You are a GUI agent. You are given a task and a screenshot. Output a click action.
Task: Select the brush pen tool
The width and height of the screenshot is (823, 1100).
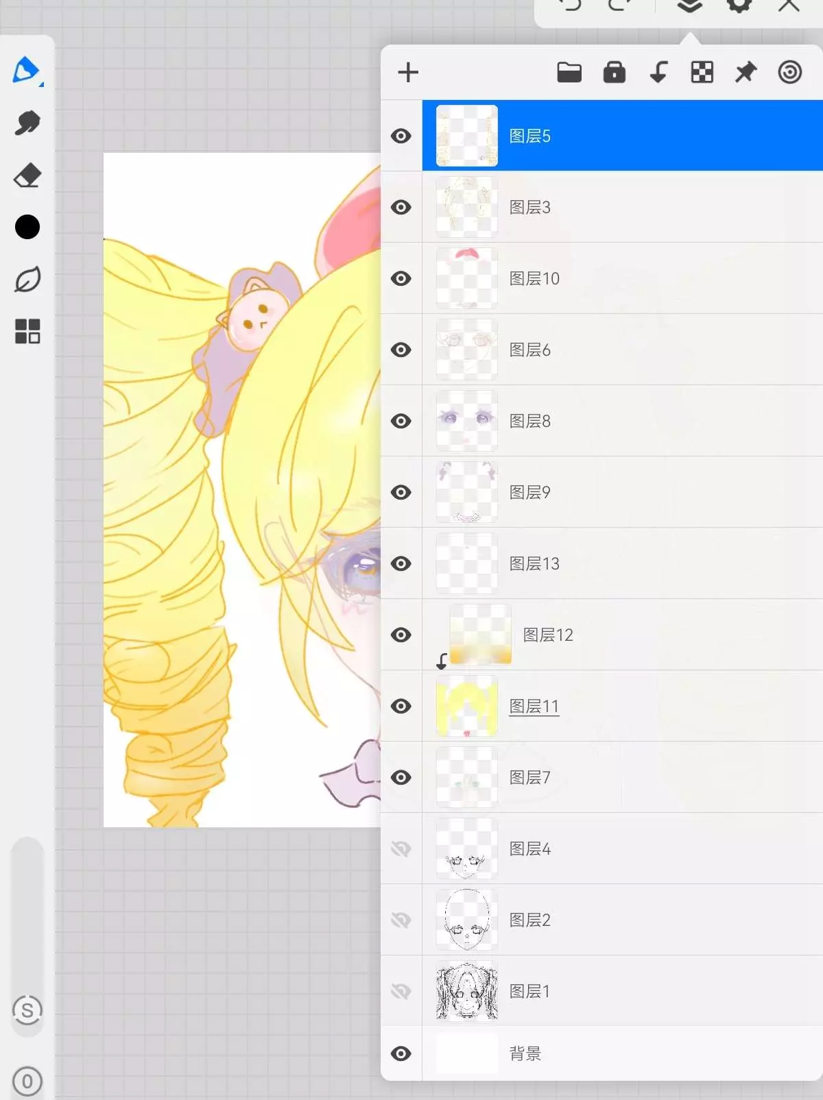pyautogui.click(x=27, y=71)
